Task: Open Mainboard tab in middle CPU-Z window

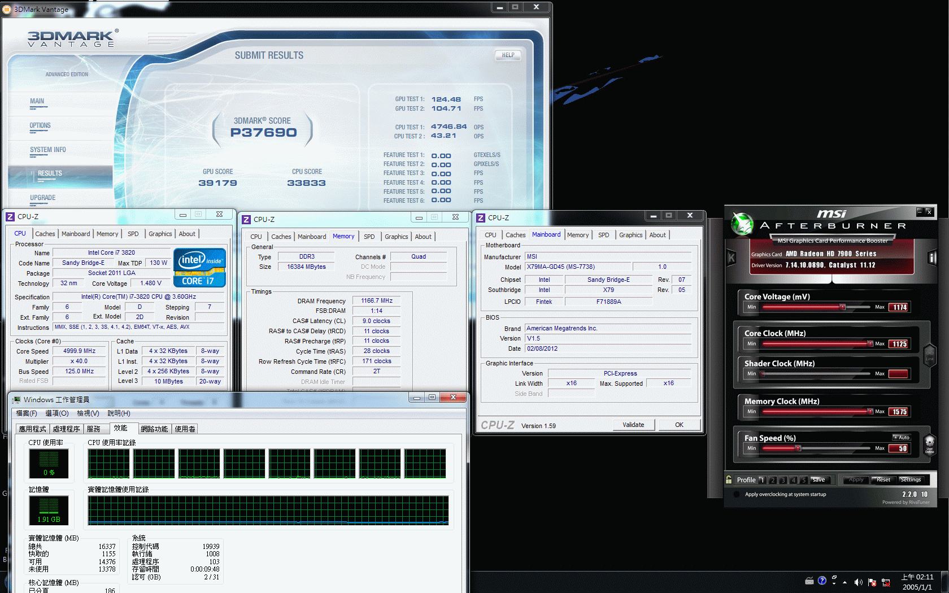Action: [312, 237]
